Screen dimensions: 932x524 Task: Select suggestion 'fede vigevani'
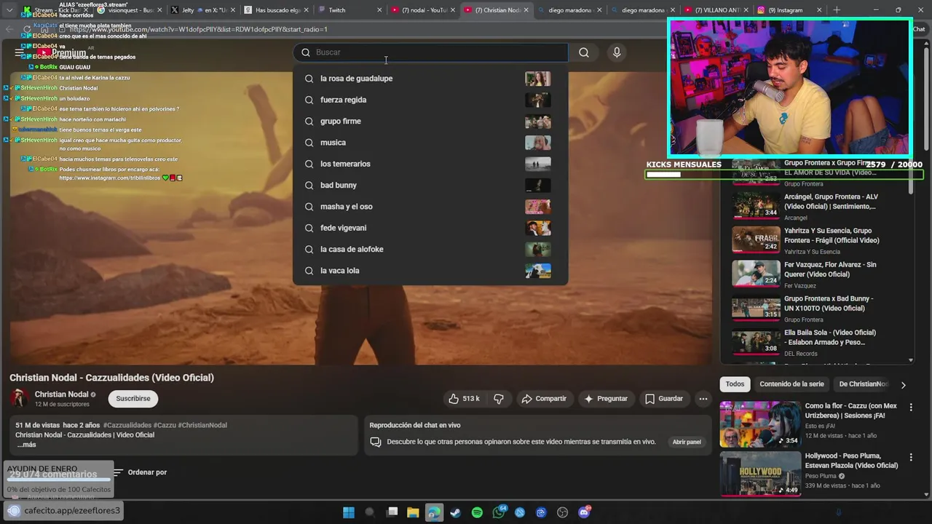[430, 228]
